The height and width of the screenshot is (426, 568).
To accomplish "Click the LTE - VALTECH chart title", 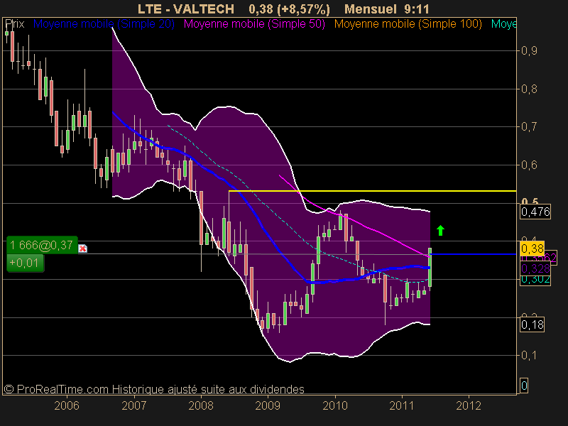I will pos(186,9).
